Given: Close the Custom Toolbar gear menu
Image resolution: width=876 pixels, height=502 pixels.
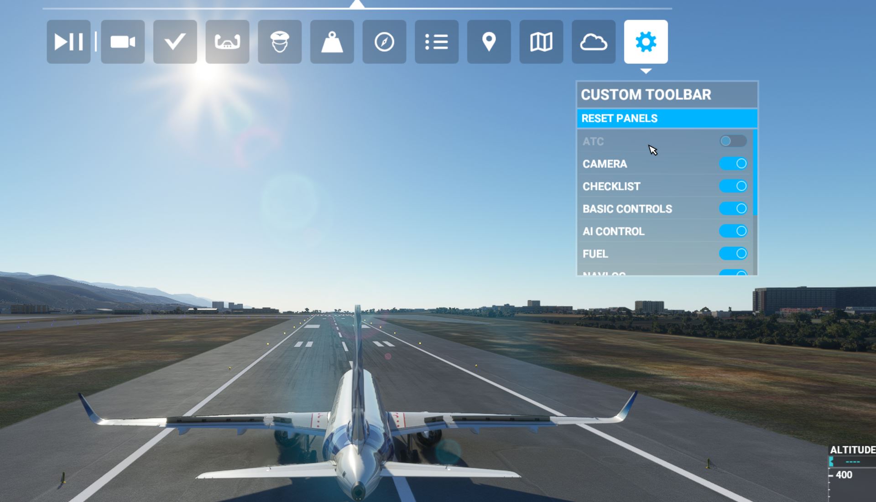Looking at the screenshot, I should click(646, 42).
